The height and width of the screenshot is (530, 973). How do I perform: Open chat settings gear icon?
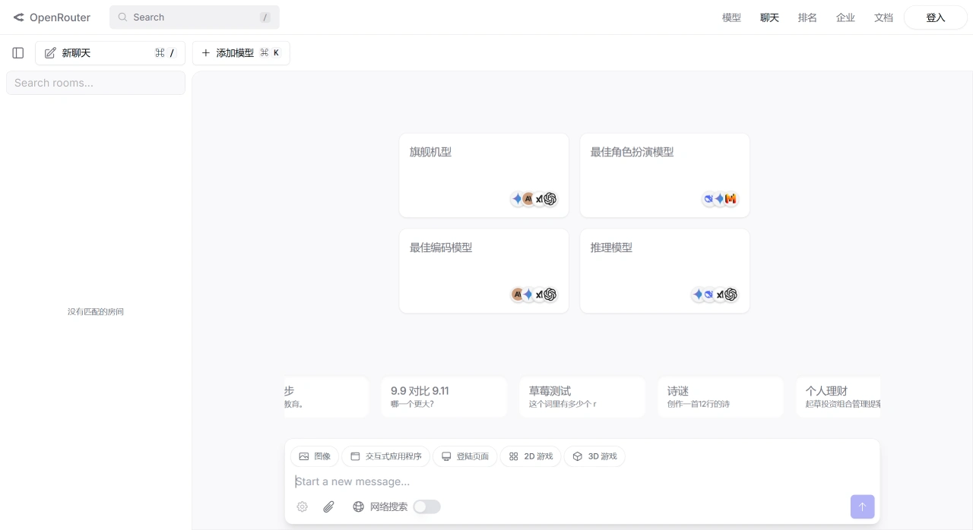coord(303,506)
